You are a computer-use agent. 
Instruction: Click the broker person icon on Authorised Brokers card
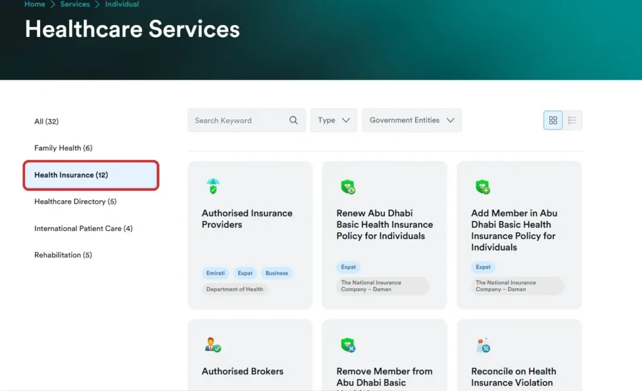pyautogui.click(x=213, y=345)
